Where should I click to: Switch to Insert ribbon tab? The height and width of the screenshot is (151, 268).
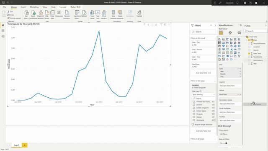(x=23, y=7)
